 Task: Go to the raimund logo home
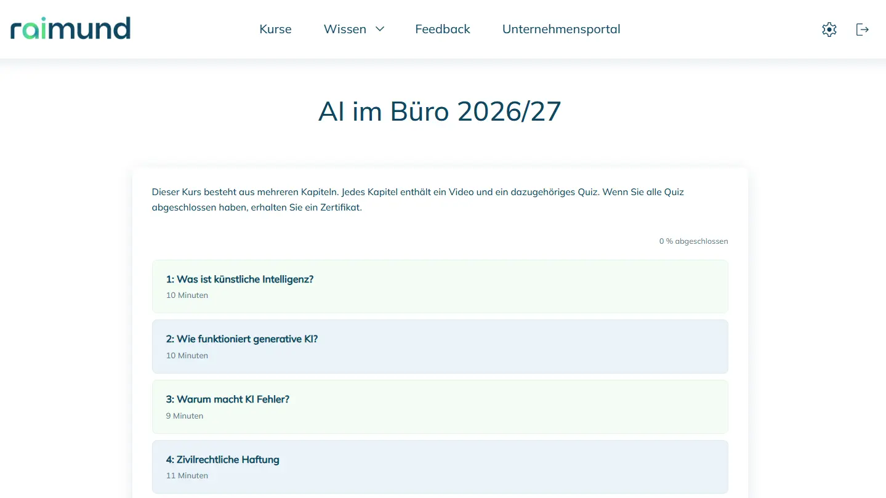click(x=70, y=28)
